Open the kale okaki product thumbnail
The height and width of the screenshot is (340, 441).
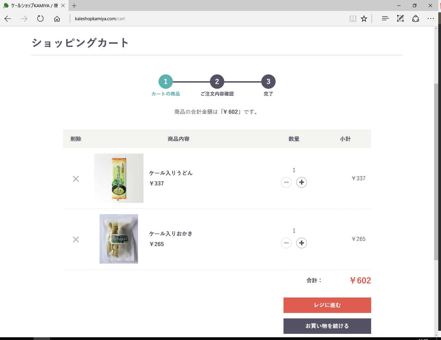[119, 239]
